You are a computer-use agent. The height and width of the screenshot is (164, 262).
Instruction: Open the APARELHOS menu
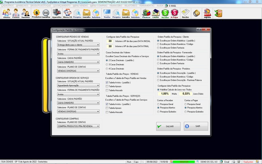[22, 6]
